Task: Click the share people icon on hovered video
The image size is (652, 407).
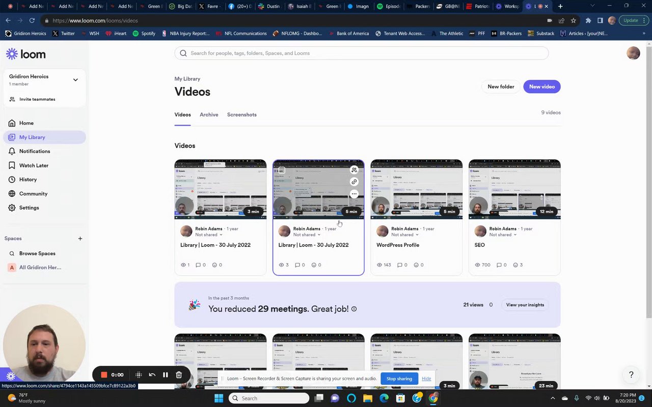Action: pyautogui.click(x=354, y=170)
